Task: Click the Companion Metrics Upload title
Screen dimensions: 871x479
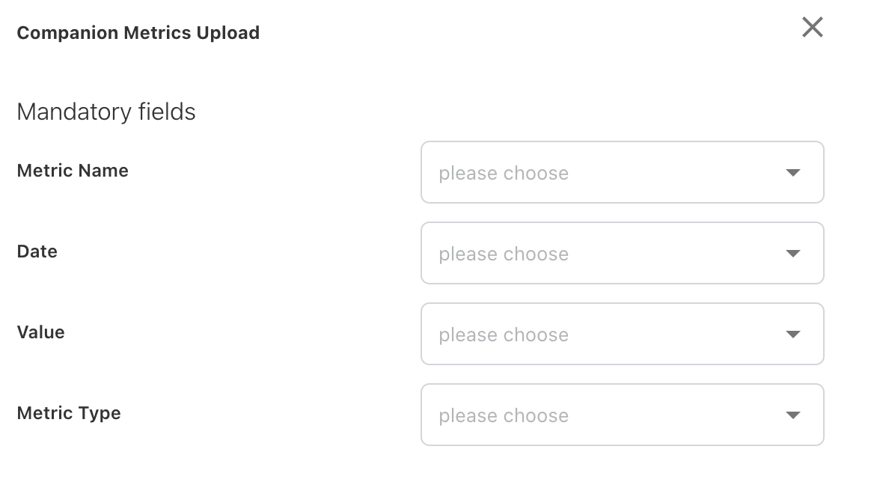Action: (138, 33)
